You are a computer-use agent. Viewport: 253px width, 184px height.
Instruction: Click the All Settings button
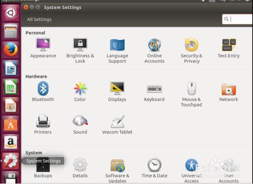[x=39, y=19]
